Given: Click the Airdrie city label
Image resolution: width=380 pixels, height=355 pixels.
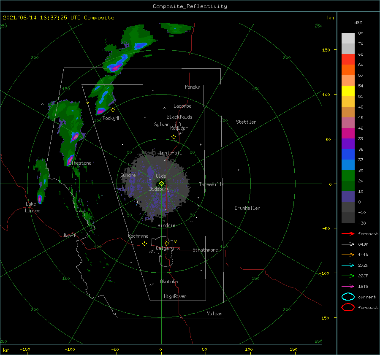Looking at the screenshot, I should [166, 225].
